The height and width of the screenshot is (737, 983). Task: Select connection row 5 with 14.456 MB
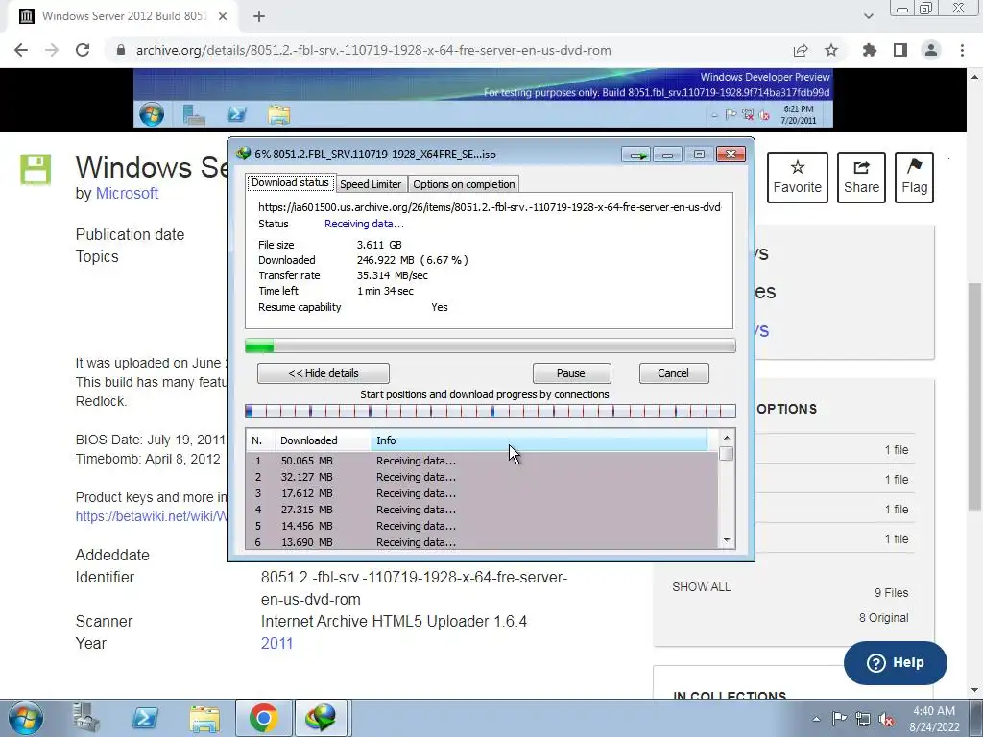point(482,526)
